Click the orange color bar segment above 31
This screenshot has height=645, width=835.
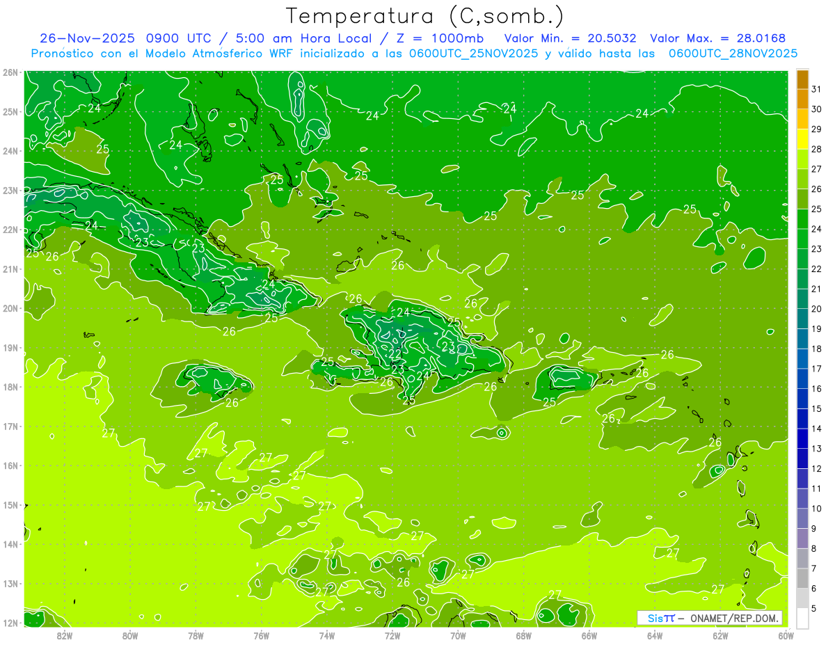[802, 79]
